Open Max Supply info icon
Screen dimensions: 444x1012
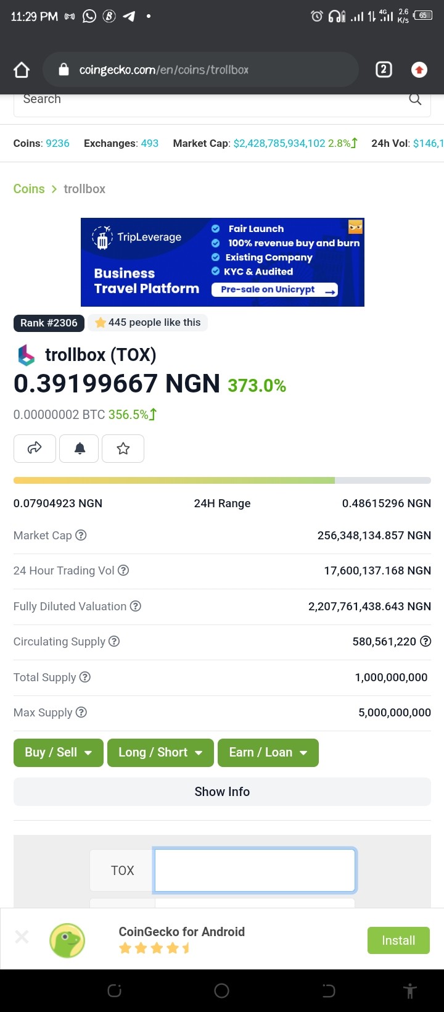click(81, 712)
